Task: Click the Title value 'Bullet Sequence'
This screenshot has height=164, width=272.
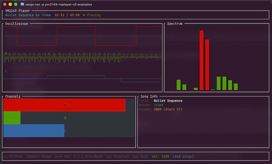Action: click(168, 101)
